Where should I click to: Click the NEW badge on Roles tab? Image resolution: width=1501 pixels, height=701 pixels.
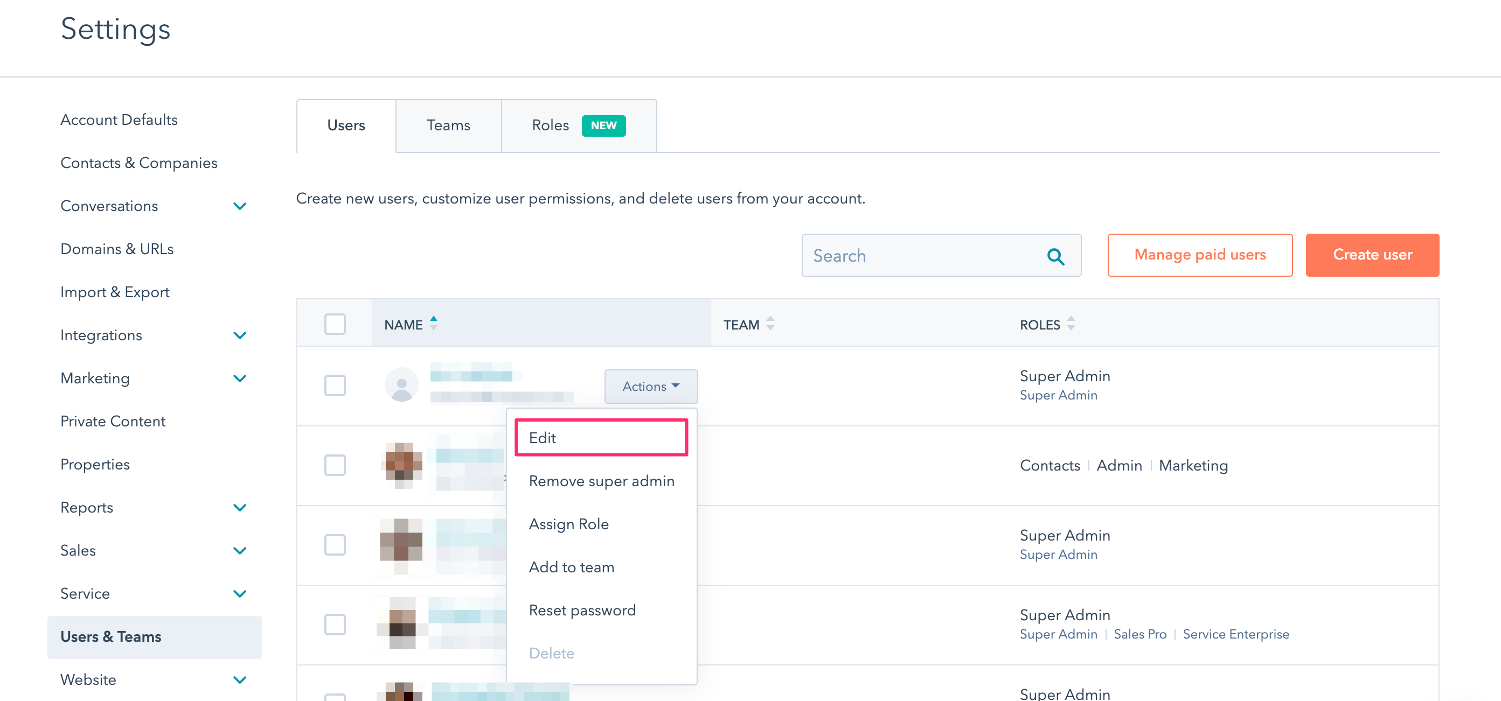coord(603,126)
